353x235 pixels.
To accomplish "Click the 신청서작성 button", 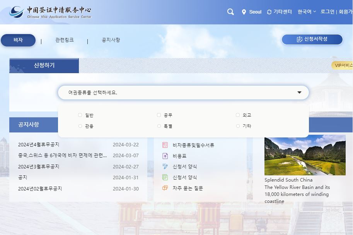I will point(312,39).
